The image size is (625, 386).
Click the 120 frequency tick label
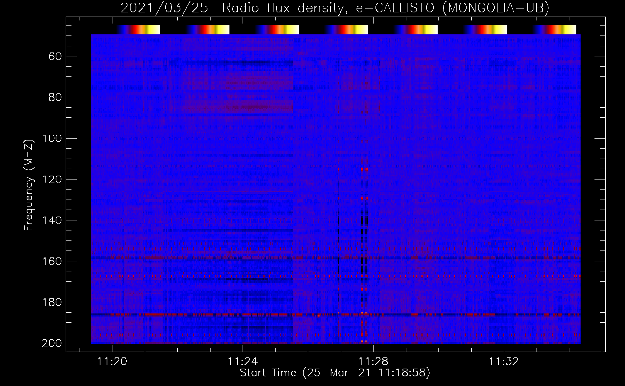[52, 179]
